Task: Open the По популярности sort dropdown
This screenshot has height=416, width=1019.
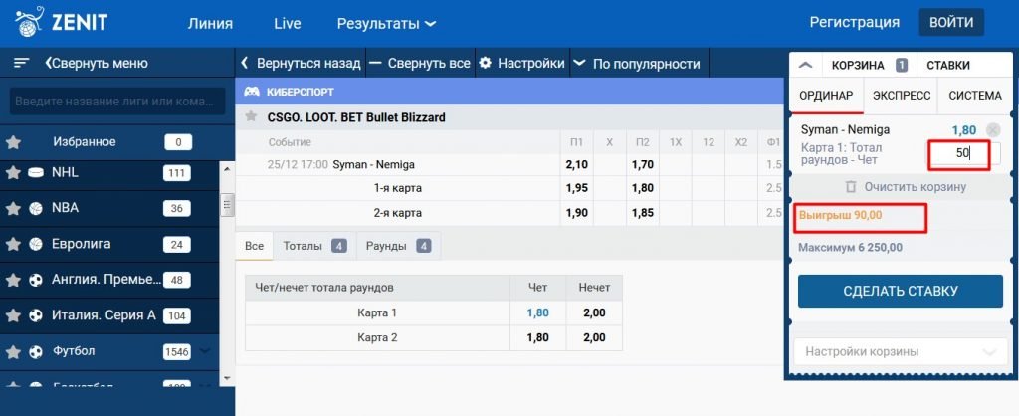Action: click(637, 63)
